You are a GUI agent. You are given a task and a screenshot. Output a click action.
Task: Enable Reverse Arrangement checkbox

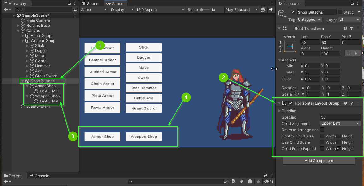tap(322, 130)
